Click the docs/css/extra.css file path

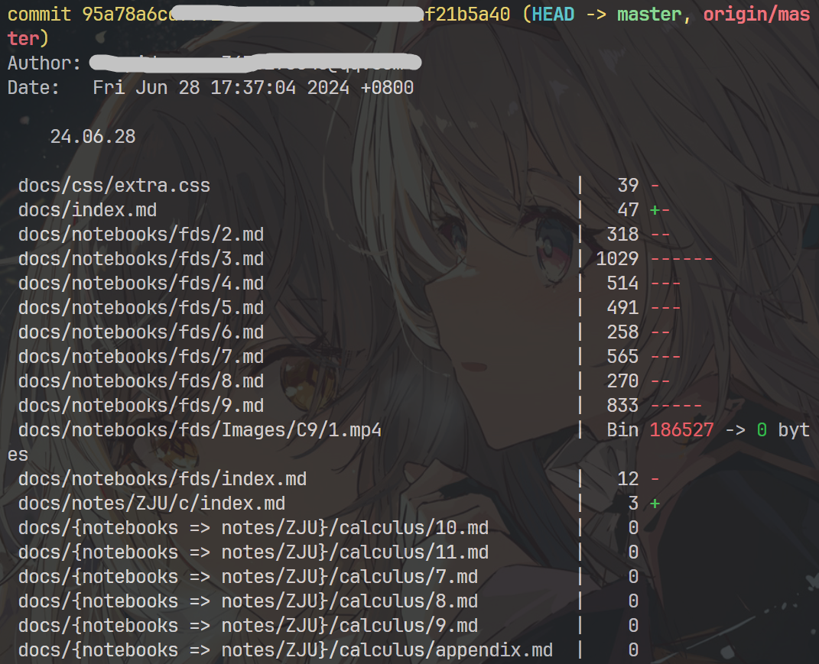[114, 186]
